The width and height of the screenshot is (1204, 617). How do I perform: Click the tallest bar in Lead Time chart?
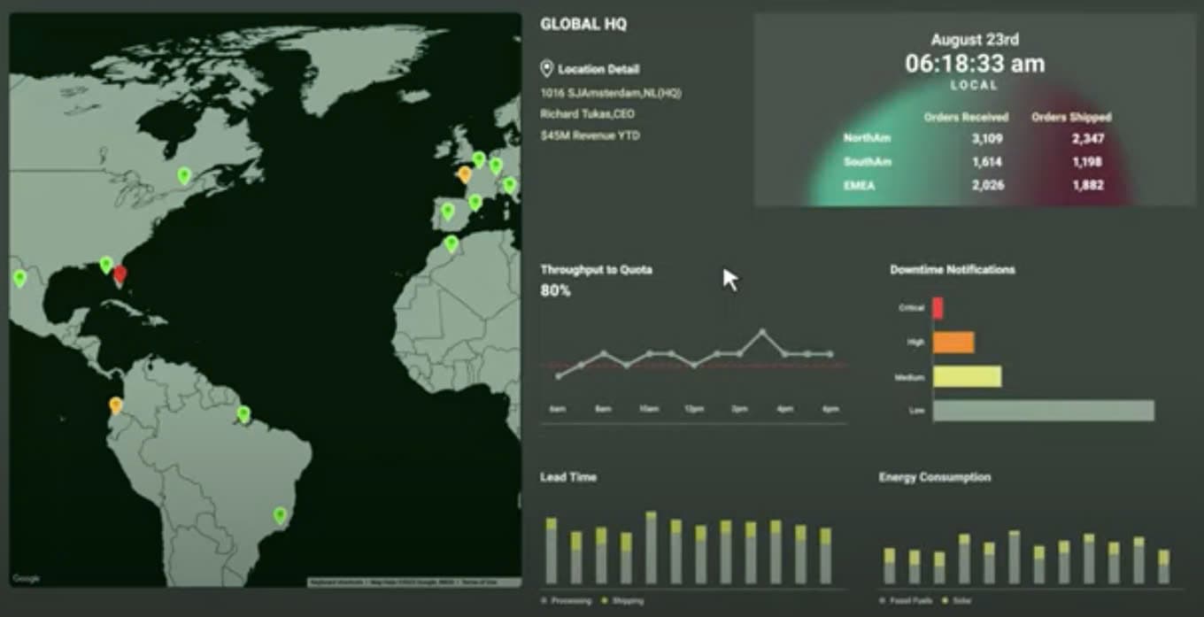(x=651, y=547)
